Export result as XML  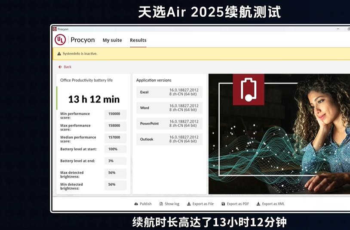point(270,204)
